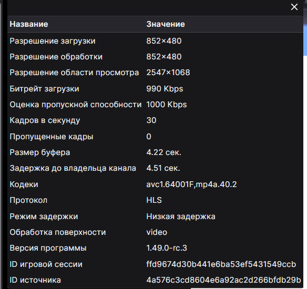Select the 'Низкая задержка' value
This screenshot has width=307, height=289.
click(181, 216)
